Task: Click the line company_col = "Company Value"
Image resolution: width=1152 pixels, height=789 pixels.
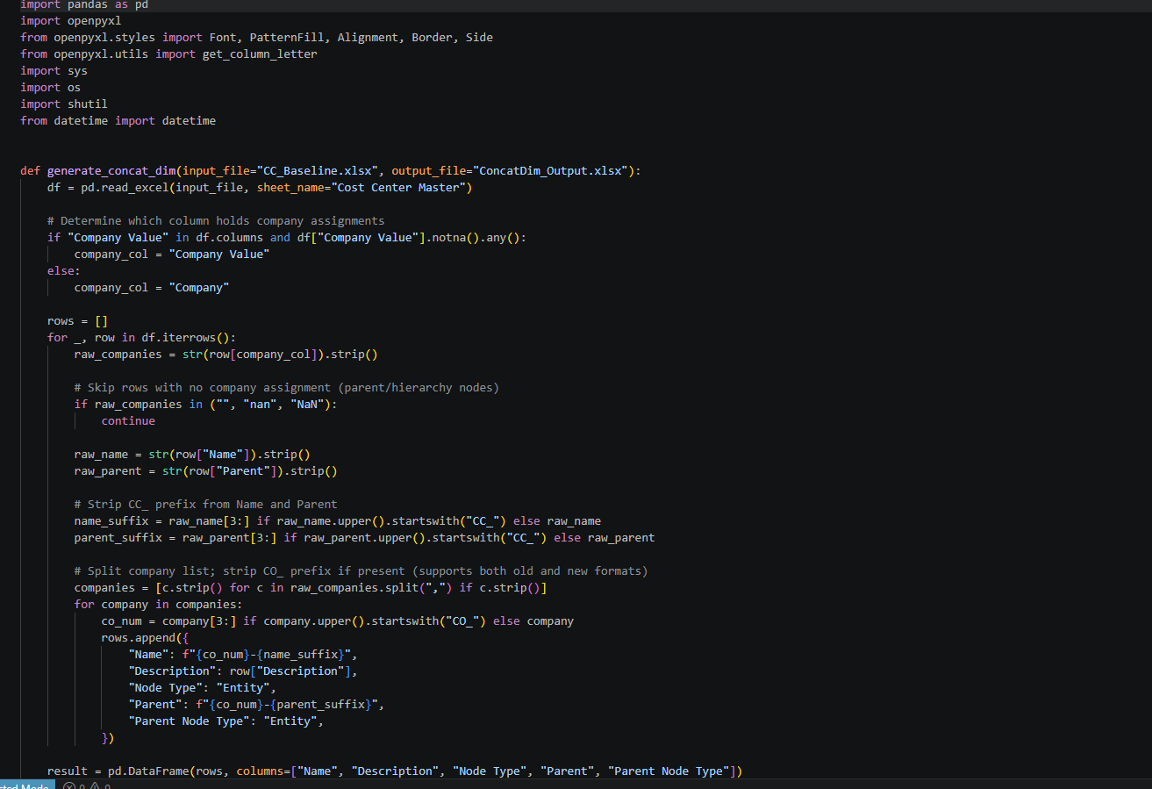Action: (x=172, y=255)
